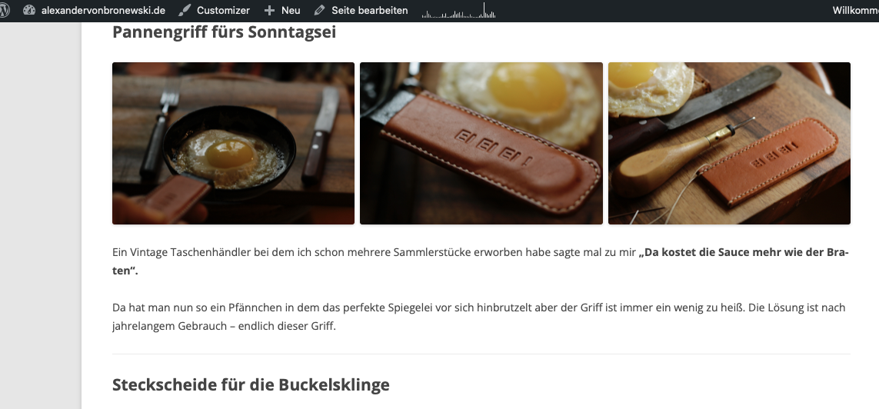The height and width of the screenshot is (409, 879).
Task: Open the Customizer link
Action: 223,10
